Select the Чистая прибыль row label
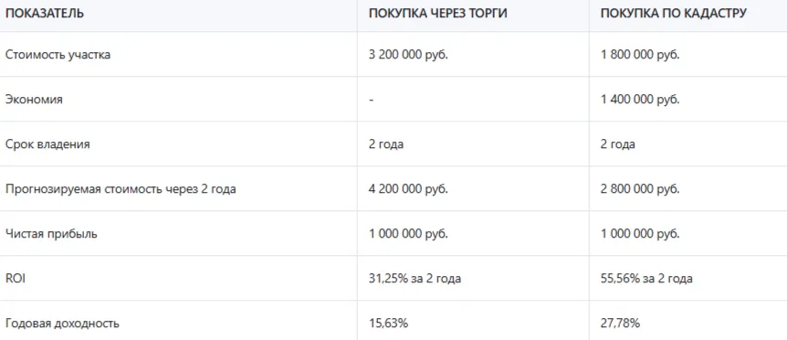The height and width of the screenshot is (340, 787). point(52,234)
